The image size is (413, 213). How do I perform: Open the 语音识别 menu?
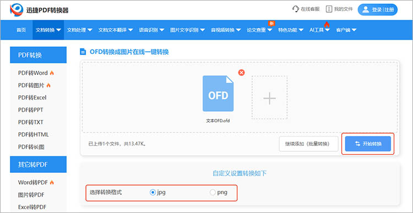tap(151, 30)
